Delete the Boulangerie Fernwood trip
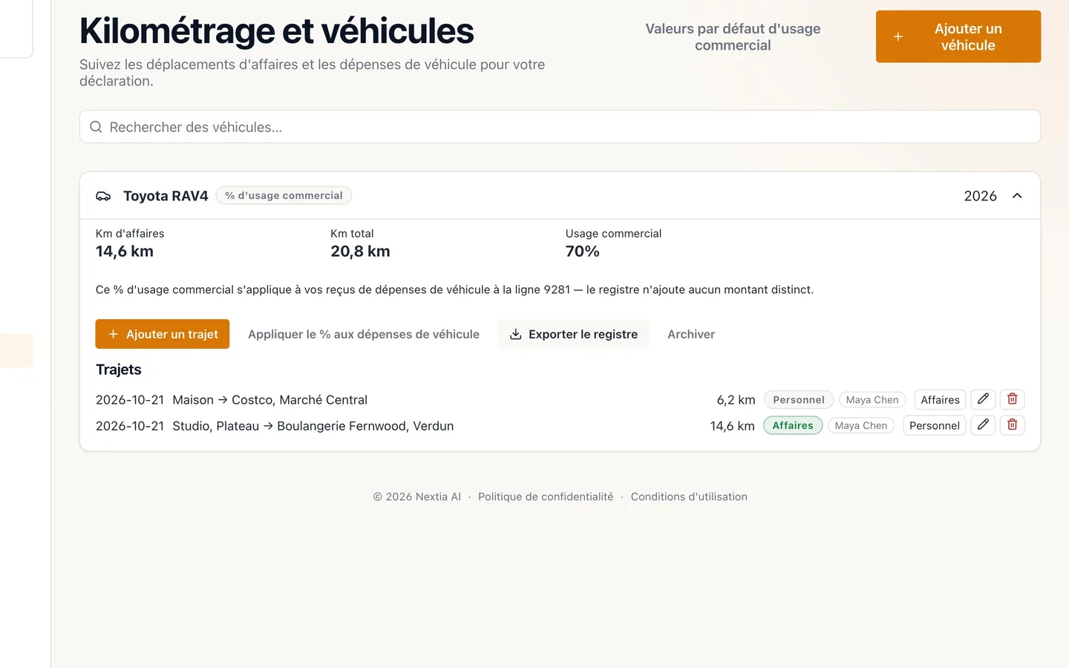This screenshot has width=1069, height=668. (x=1012, y=425)
